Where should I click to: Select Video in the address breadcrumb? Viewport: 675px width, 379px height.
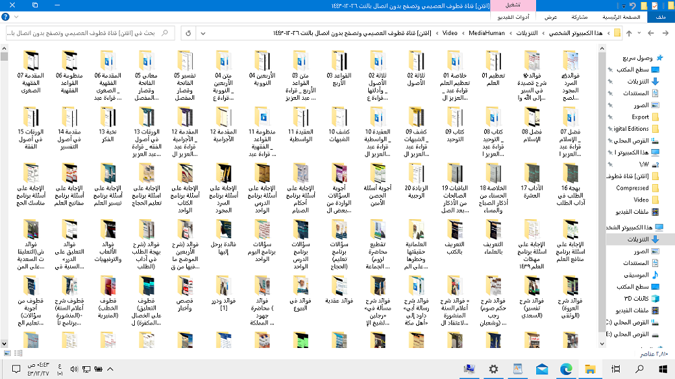(x=449, y=32)
